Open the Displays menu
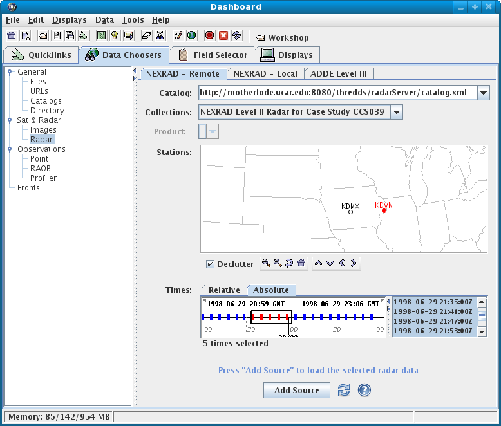This screenshot has height=426, width=501. pyautogui.click(x=69, y=20)
